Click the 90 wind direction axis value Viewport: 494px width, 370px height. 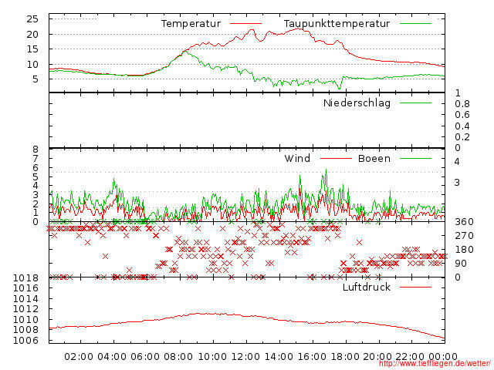tap(461, 264)
